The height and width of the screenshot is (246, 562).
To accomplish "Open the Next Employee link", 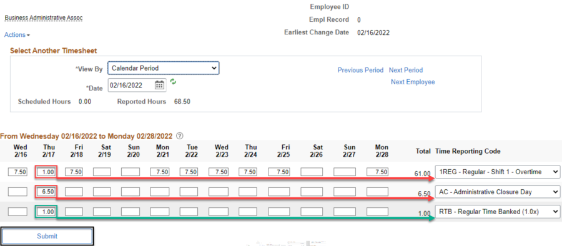I will tap(413, 82).
